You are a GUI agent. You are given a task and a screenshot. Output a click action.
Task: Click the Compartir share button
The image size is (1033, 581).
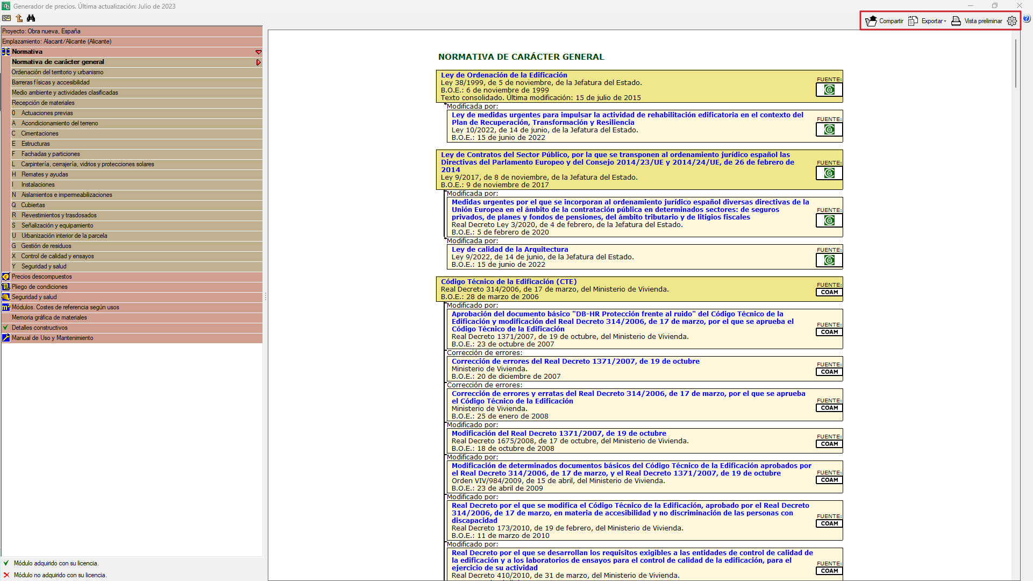coord(885,21)
